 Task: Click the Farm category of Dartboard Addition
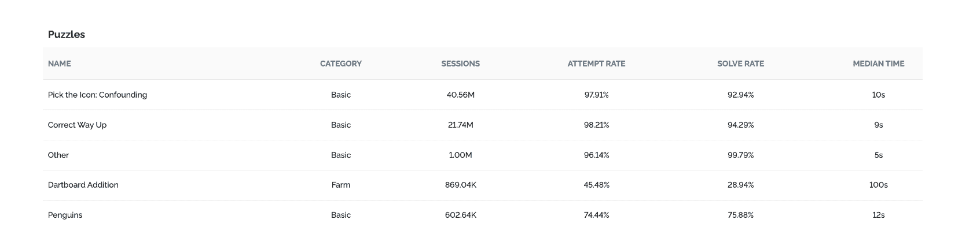point(341,185)
